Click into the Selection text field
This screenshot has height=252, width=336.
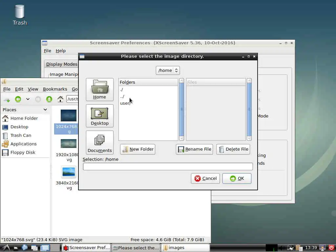pyautogui.click(x=168, y=166)
